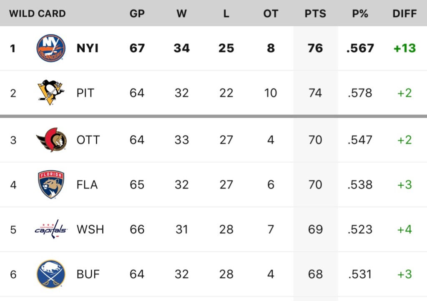Image resolution: width=427 pixels, height=301 pixels.
Task: Tap the New York Islanders logo
Action: 51,48
